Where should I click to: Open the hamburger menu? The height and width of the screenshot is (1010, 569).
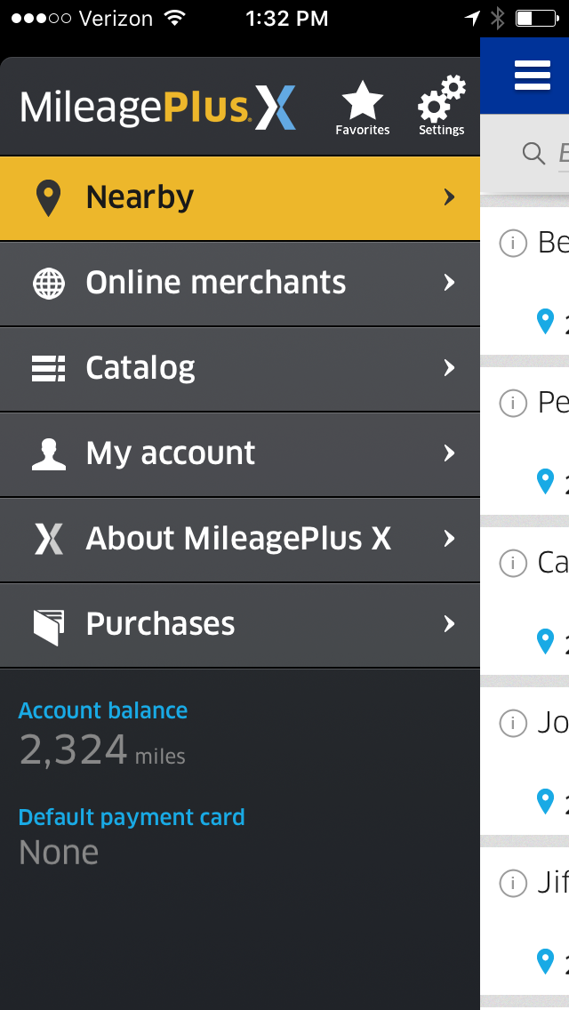pyautogui.click(x=531, y=76)
